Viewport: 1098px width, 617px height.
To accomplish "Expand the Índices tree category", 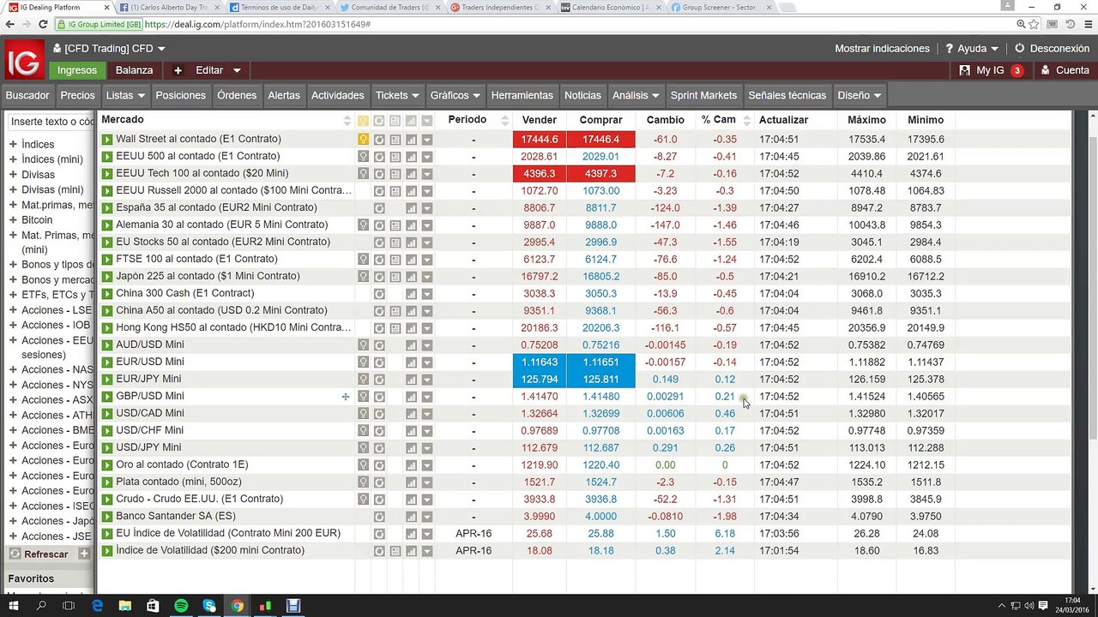I will (x=13, y=145).
